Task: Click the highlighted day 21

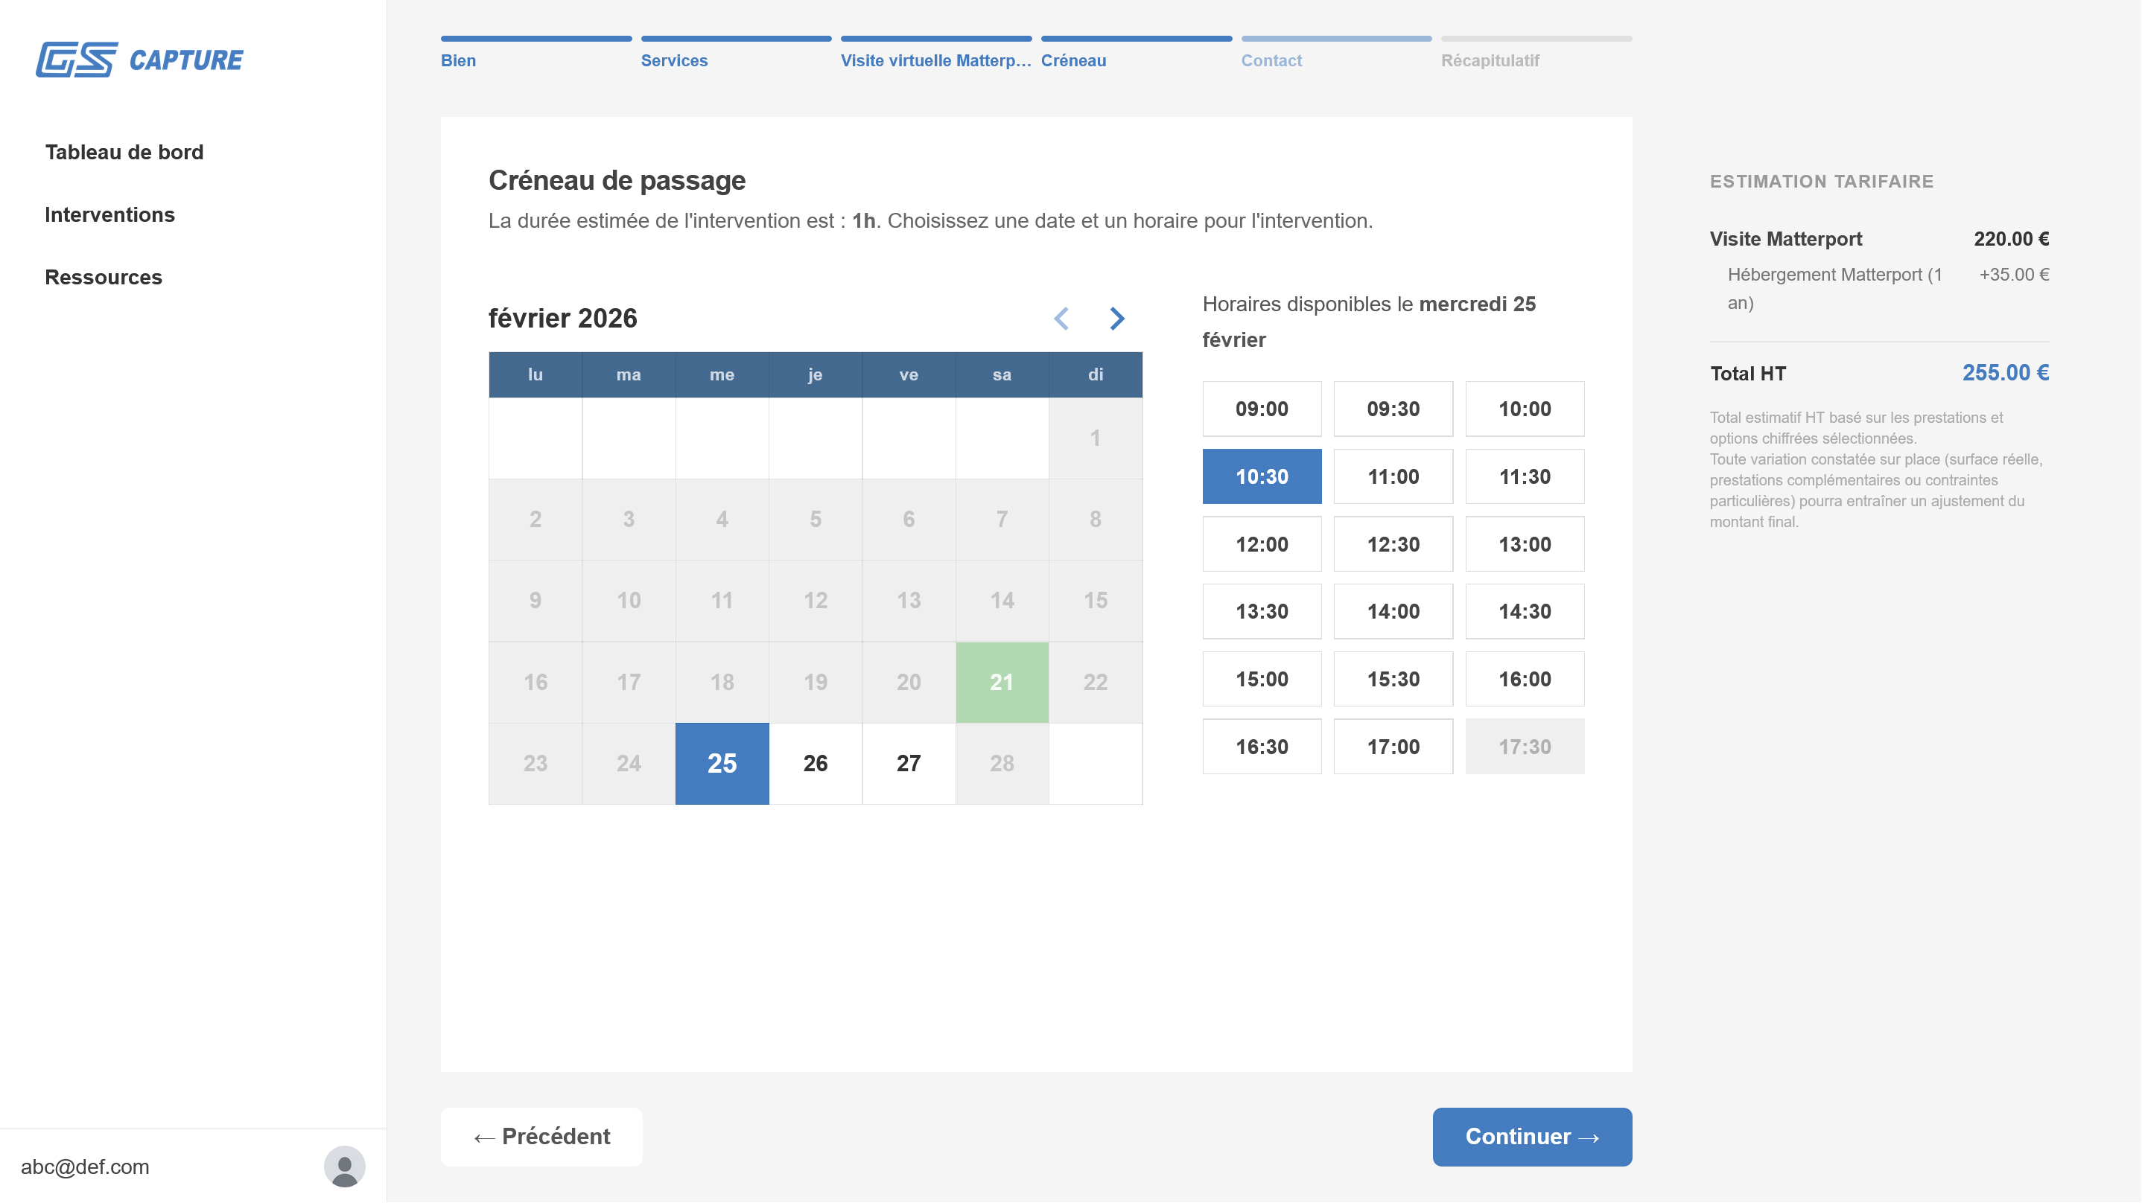Action: click(1001, 682)
